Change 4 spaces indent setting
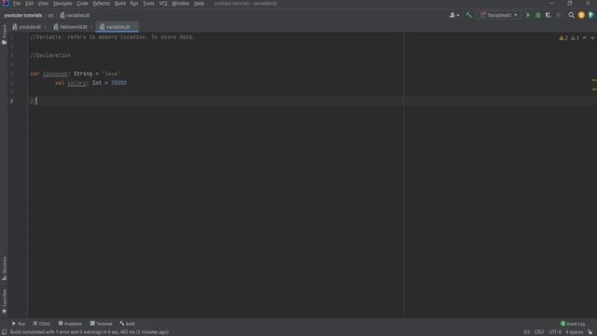The height and width of the screenshot is (336, 597). pyautogui.click(x=575, y=332)
